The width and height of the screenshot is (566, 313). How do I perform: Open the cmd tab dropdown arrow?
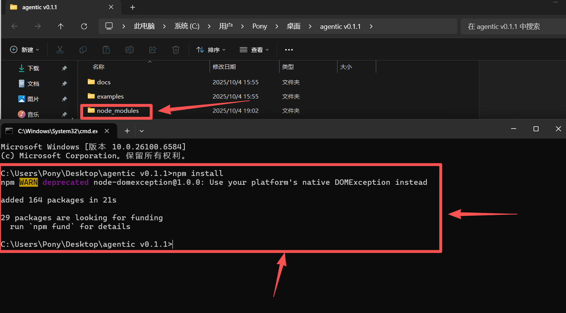coord(141,131)
